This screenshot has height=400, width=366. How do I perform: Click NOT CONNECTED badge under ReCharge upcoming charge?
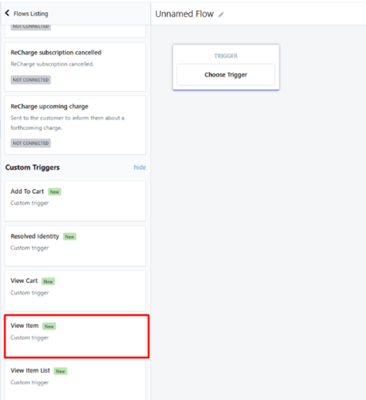31,143
